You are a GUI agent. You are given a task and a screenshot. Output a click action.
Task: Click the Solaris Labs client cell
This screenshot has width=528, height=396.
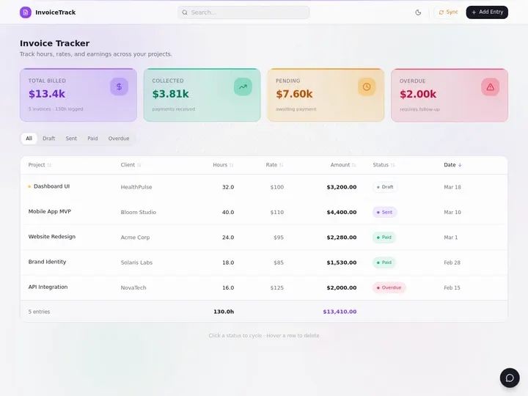[x=136, y=263]
